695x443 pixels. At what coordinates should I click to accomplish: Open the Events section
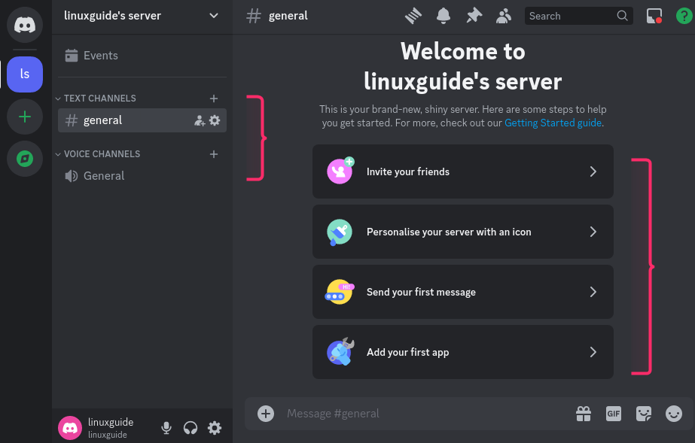coord(100,56)
